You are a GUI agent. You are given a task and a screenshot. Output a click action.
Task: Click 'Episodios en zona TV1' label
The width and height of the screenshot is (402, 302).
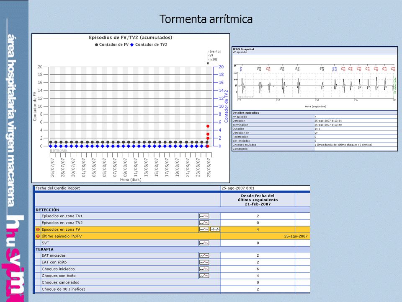(x=62, y=216)
